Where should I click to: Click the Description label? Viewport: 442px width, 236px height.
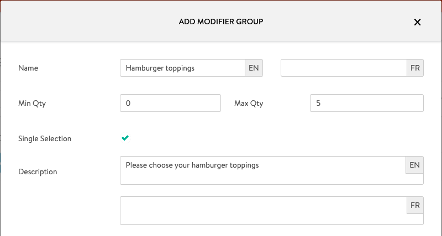pos(38,171)
